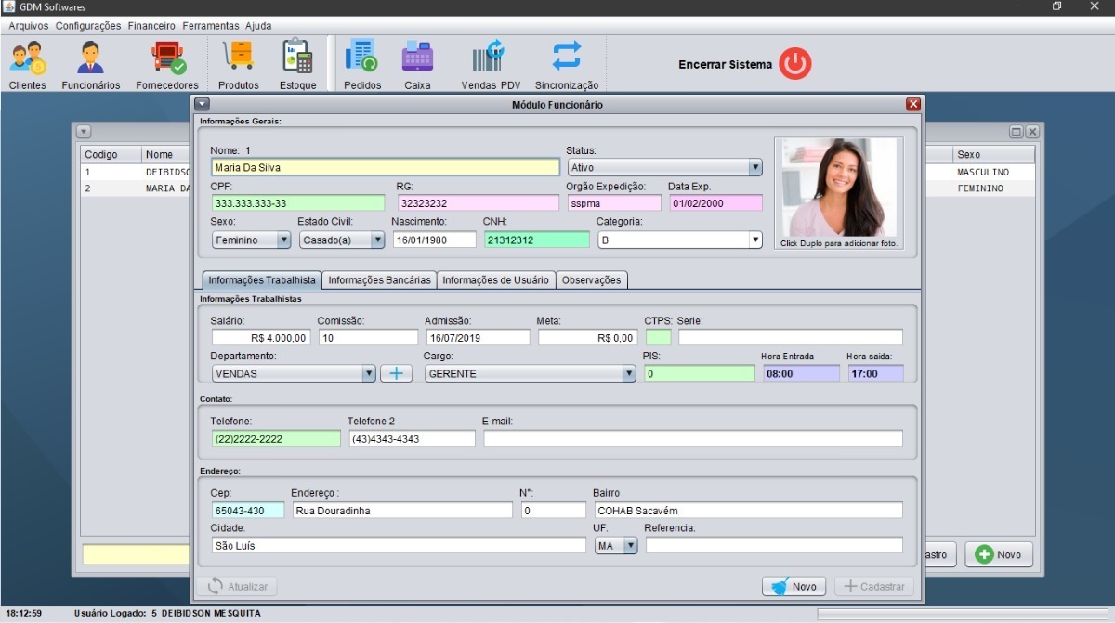Image resolution: width=1115 pixels, height=623 pixels.
Task: Open the UF state dropdown
Action: 616,546
